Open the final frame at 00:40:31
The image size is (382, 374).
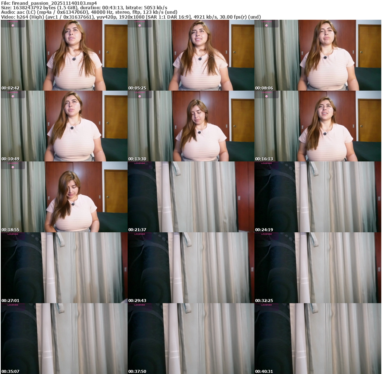click(317, 339)
